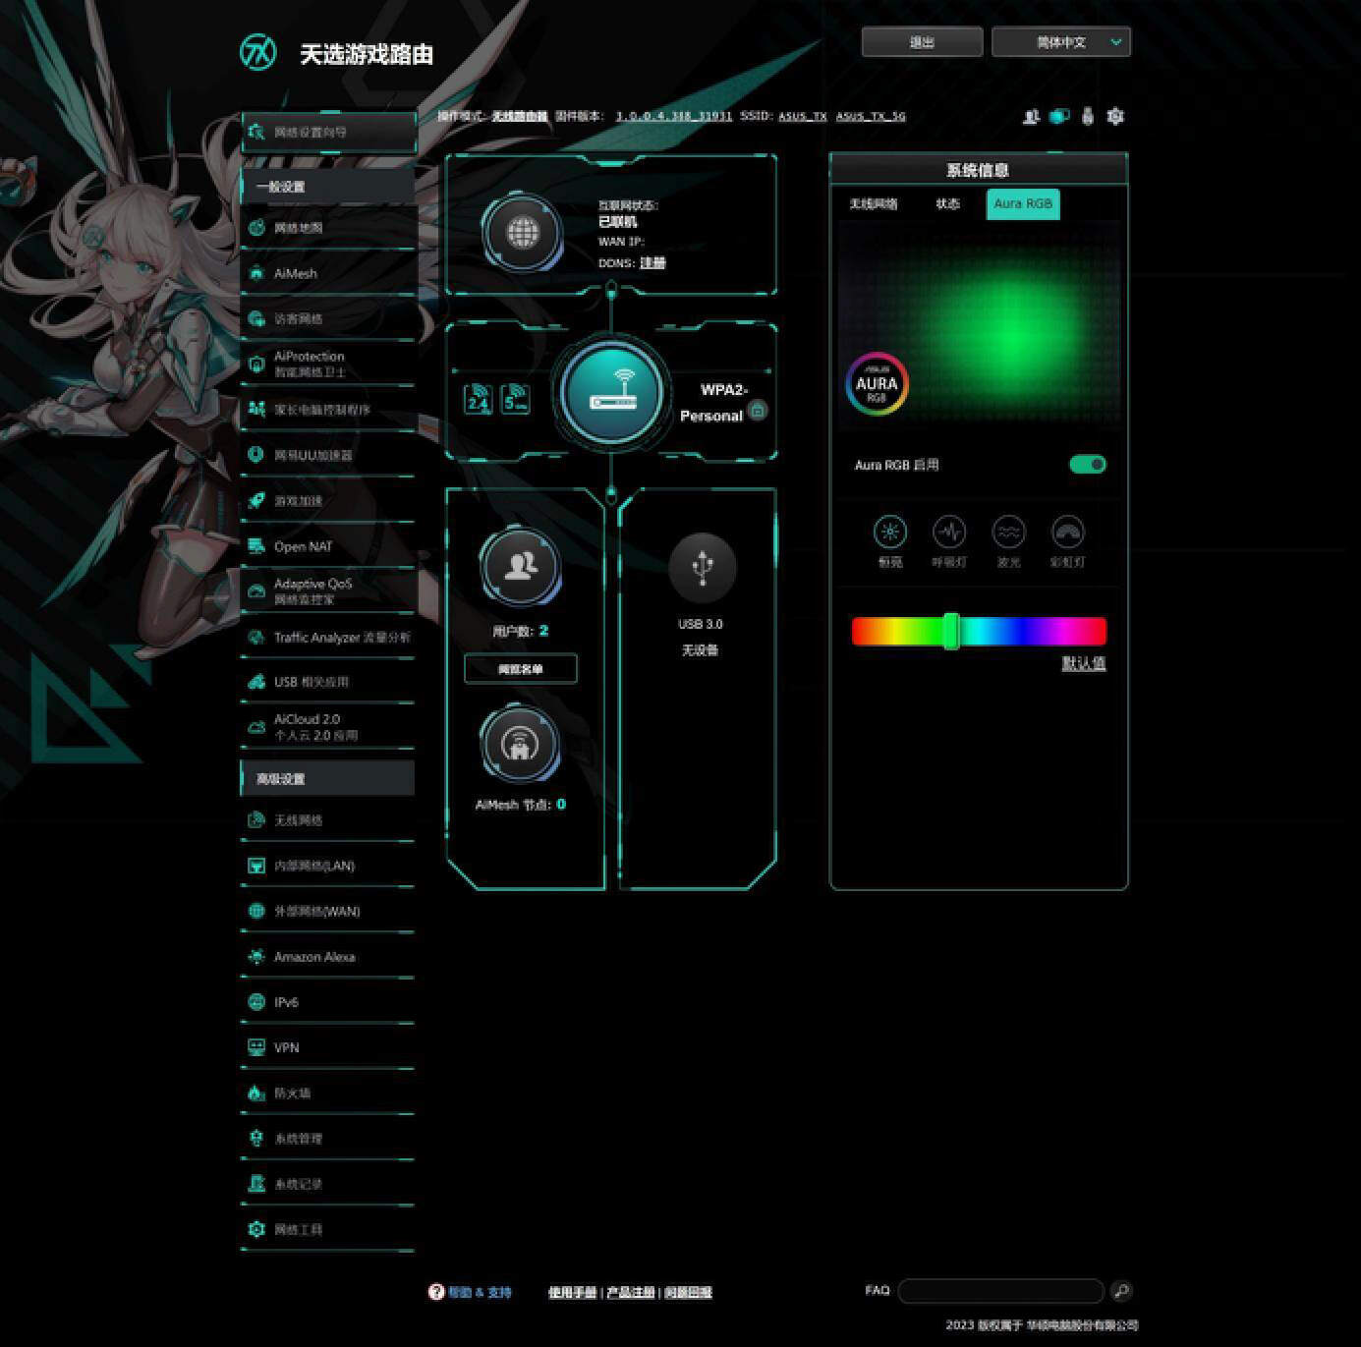
Task: Click the internet globe status icon
Action: pyautogui.click(x=523, y=233)
